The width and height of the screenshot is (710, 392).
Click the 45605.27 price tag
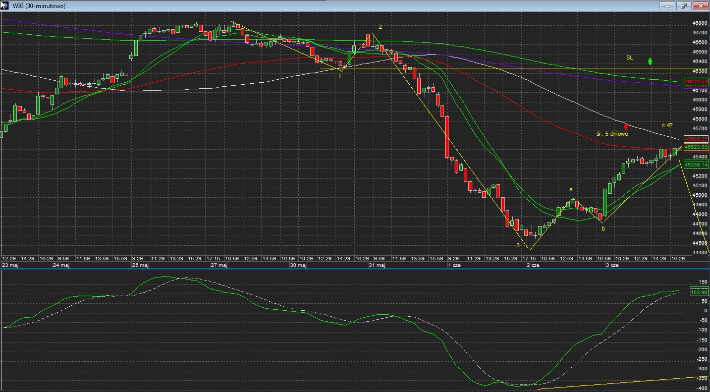pos(696,139)
